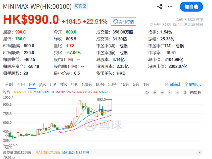This screenshot has width=212, height=159.
Task: Click the 实时行情 refresh button
Action: point(123,22)
